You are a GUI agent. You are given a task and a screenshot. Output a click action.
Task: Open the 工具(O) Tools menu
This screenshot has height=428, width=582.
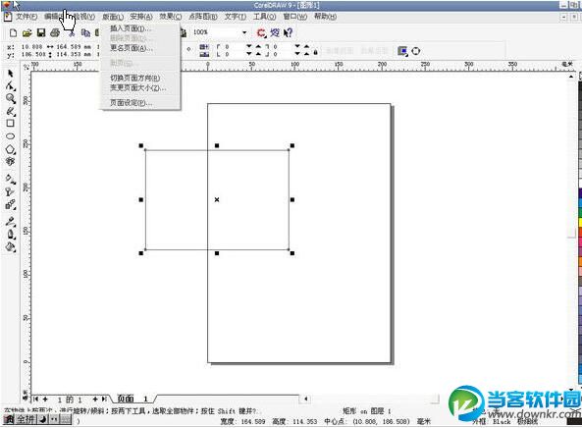[x=265, y=17]
